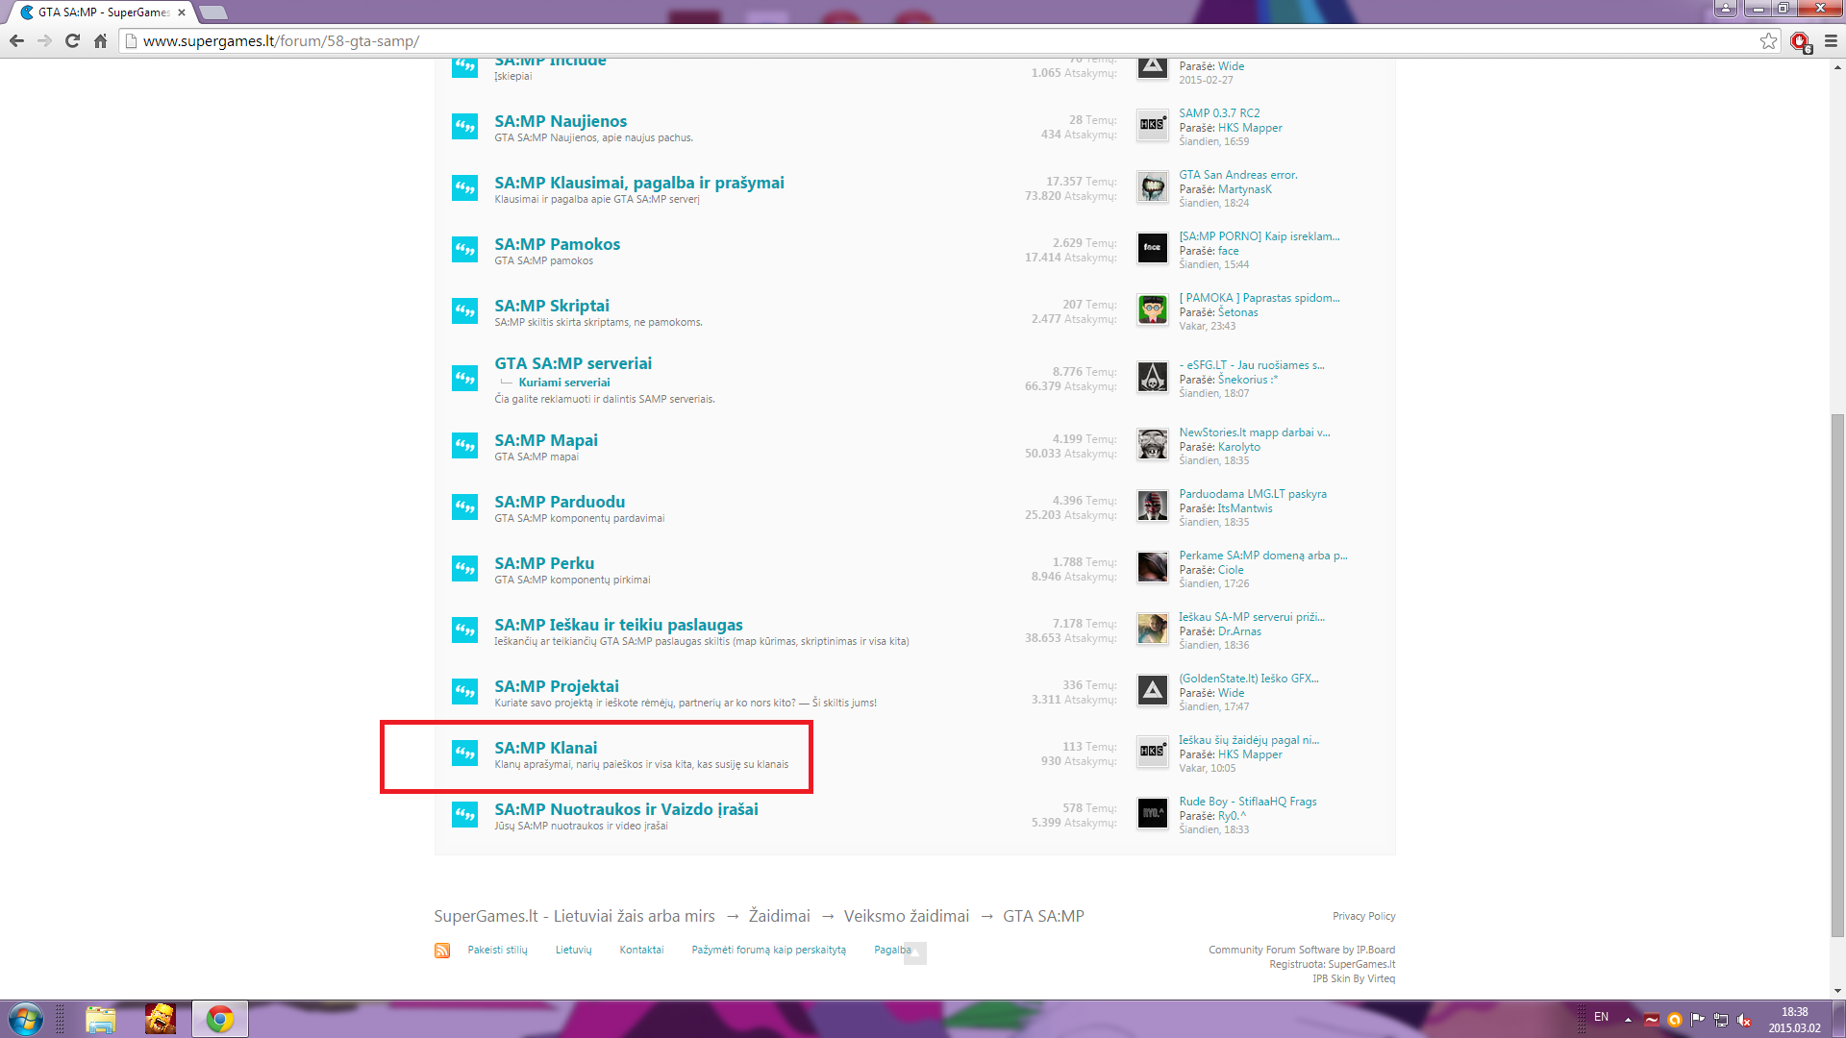Viewport: 1846px width, 1038px height.
Task: Click the SA:MP Naujienos forum icon
Action: tap(464, 127)
